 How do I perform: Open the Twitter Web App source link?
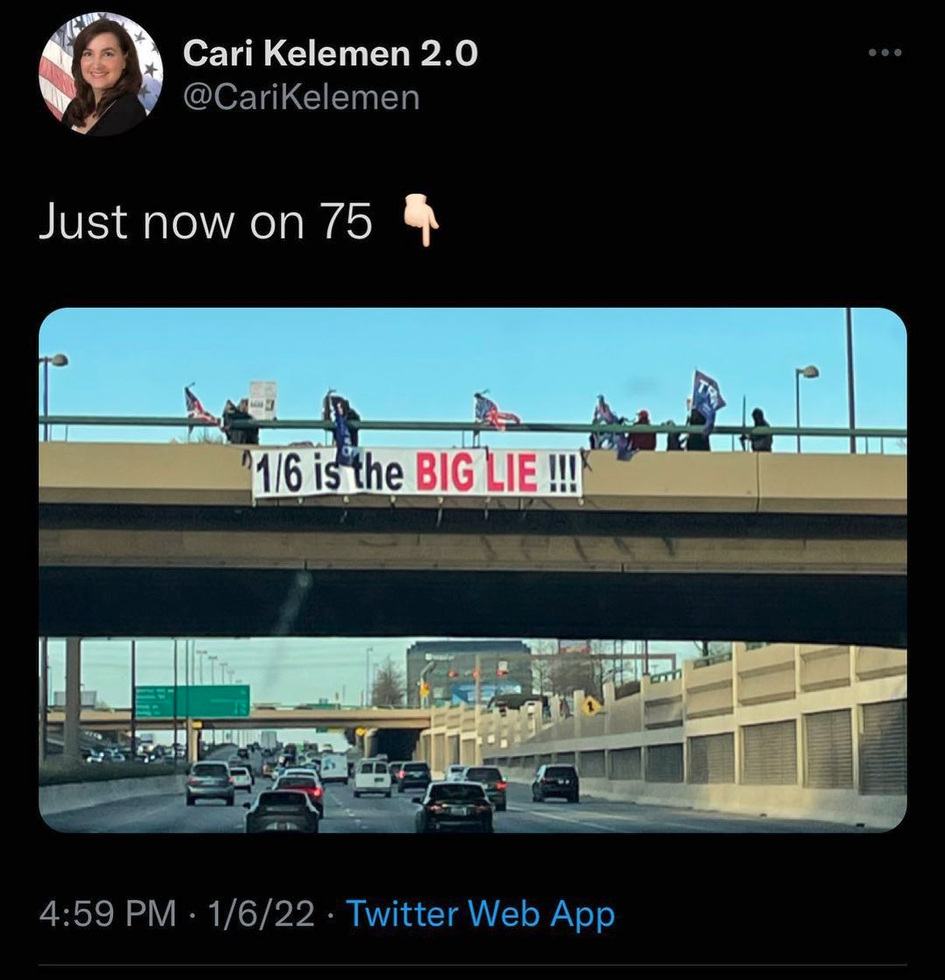(x=480, y=913)
